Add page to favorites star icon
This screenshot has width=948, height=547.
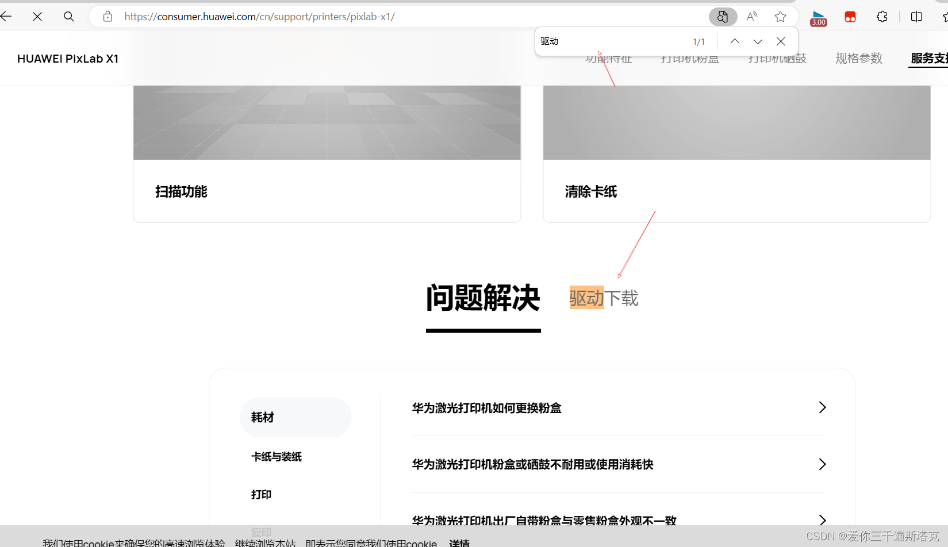[780, 17]
